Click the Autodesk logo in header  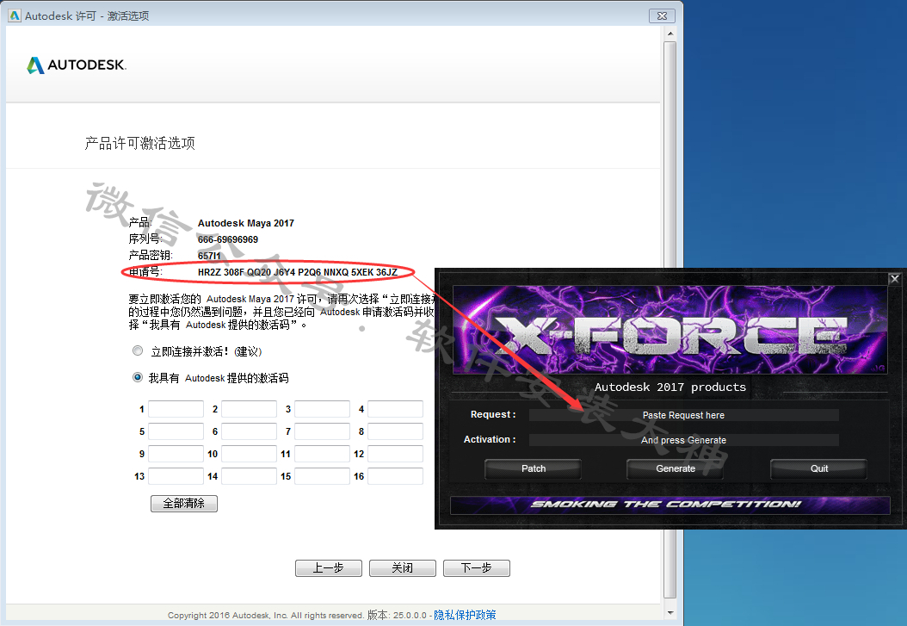(x=77, y=65)
